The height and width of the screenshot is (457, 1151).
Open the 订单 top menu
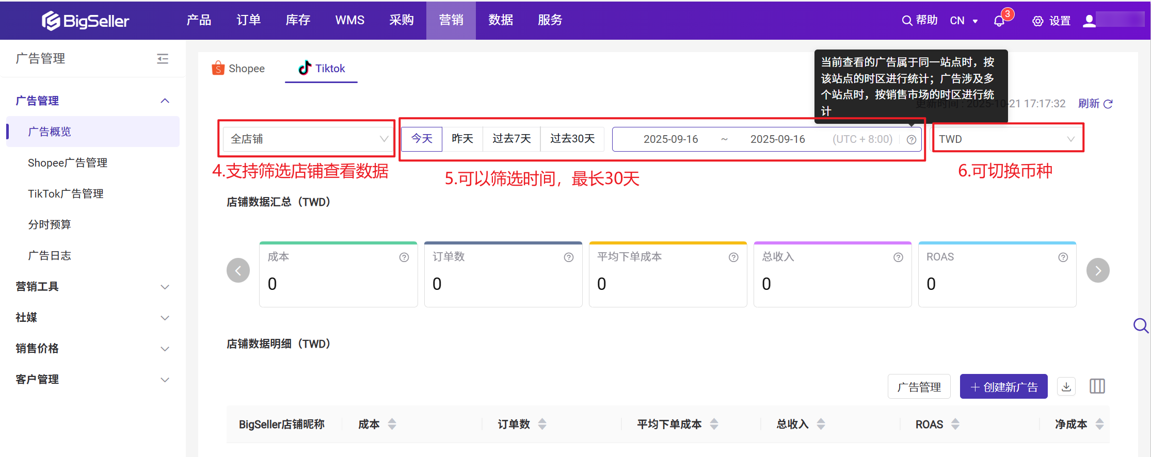coord(248,20)
